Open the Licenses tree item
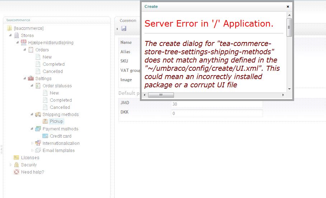This screenshot has width=326, height=198. click(30, 157)
